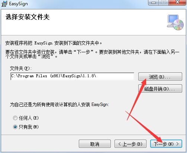The image size is (187, 153).
Task: Focus the install folder path text box
Action: 72,76
